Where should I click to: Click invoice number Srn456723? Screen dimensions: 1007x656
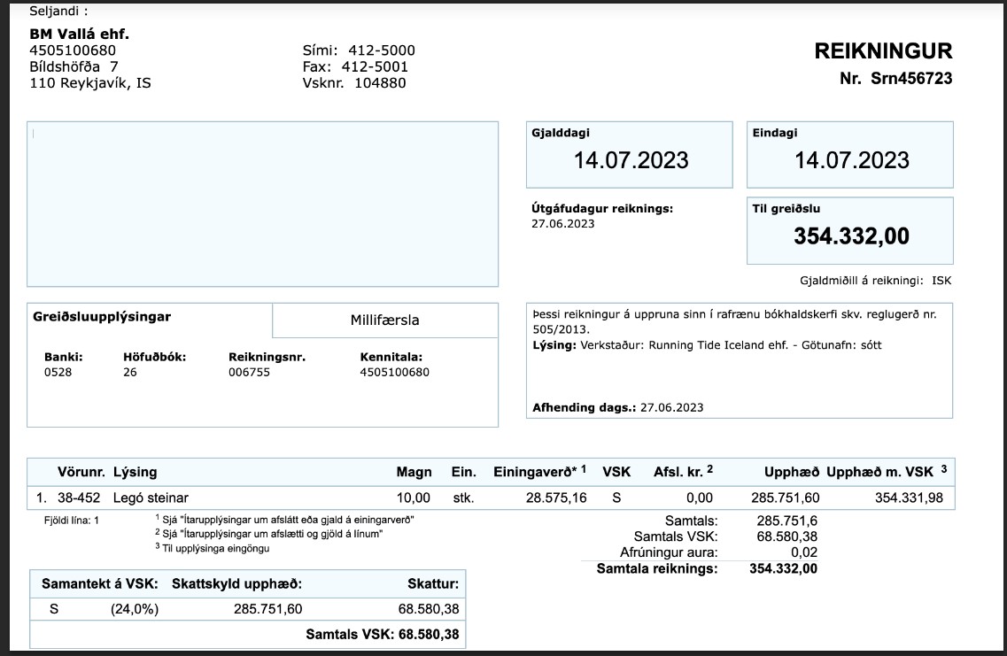(x=911, y=78)
